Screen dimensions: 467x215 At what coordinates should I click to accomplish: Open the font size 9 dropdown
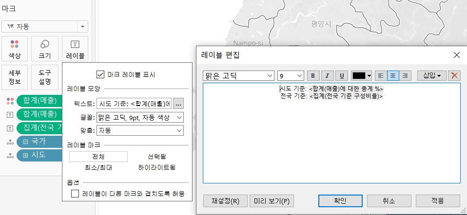pos(291,75)
